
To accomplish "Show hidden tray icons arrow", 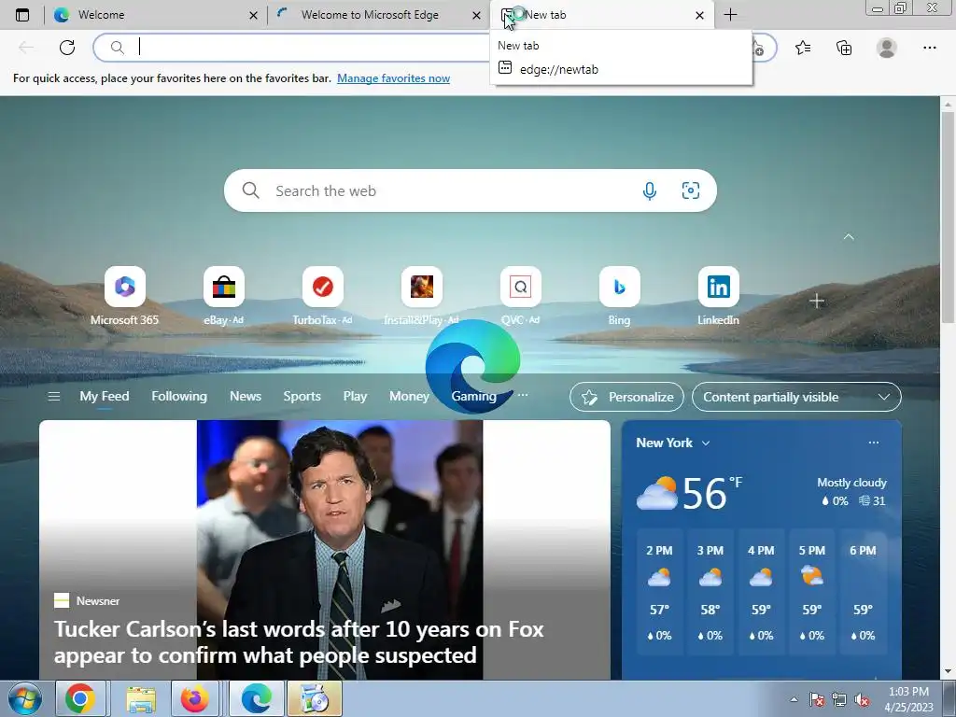I will click(794, 699).
